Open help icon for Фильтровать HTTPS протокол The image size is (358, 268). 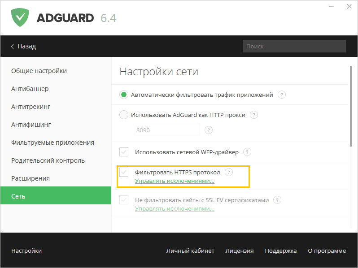pyautogui.click(x=229, y=172)
